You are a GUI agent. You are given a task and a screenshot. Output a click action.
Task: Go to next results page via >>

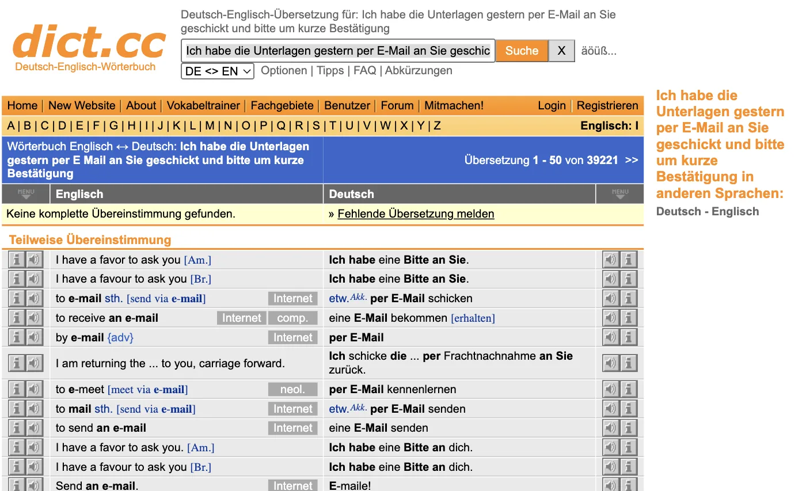point(632,160)
